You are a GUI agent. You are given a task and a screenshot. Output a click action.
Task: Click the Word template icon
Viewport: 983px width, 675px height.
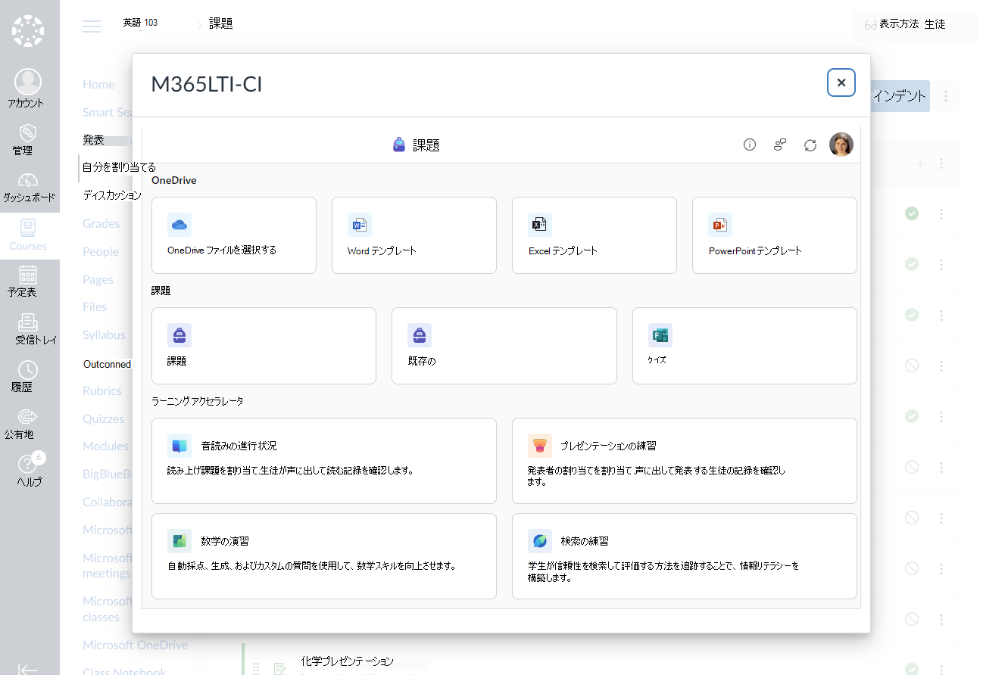click(x=360, y=225)
